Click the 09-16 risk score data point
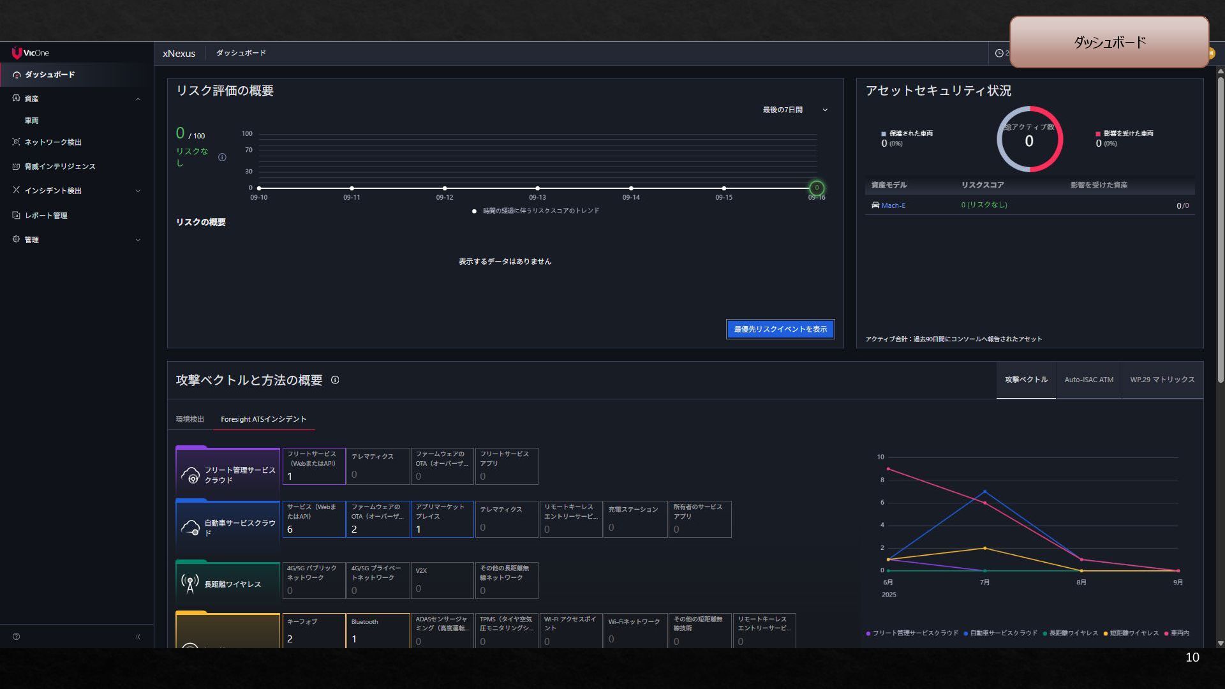Image resolution: width=1225 pixels, height=689 pixels. (x=817, y=188)
